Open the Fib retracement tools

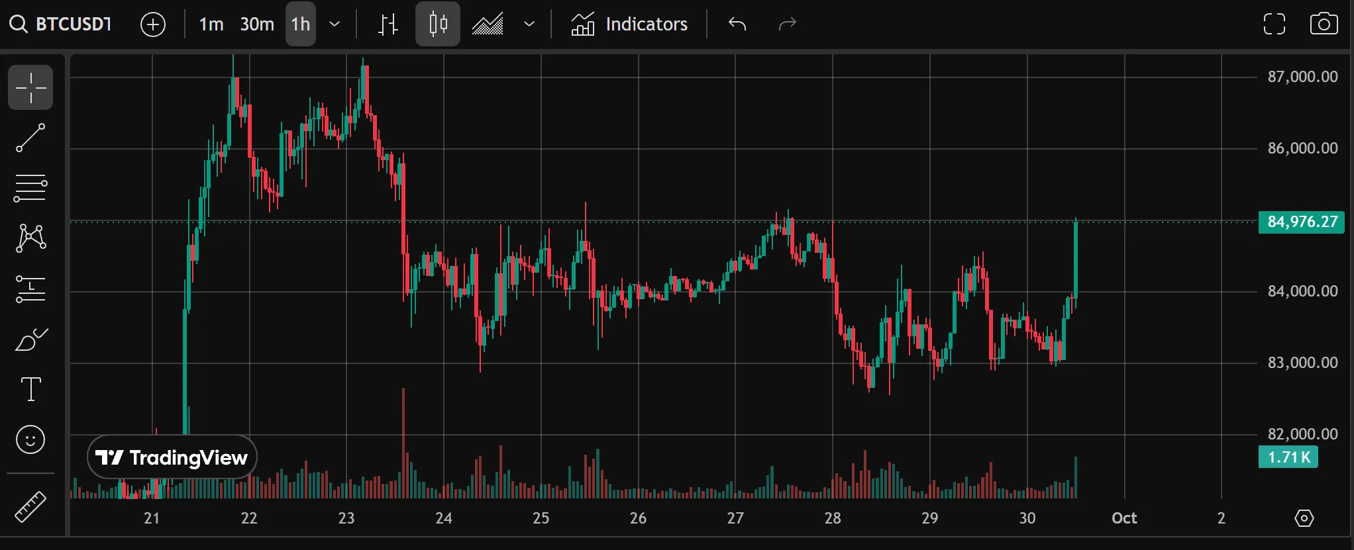[30, 188]
